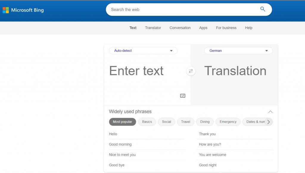The height and width of the screenshot is (173, 305).
Task: Toggle the Most popular phrase filter
Action: click(x=122, y=122)
